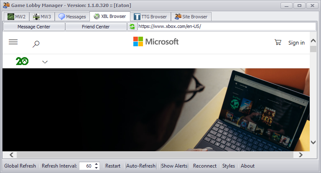The width and height of the screenshot is (321, 173).
Task: Click the green refresh page icon
Action: 132,27
